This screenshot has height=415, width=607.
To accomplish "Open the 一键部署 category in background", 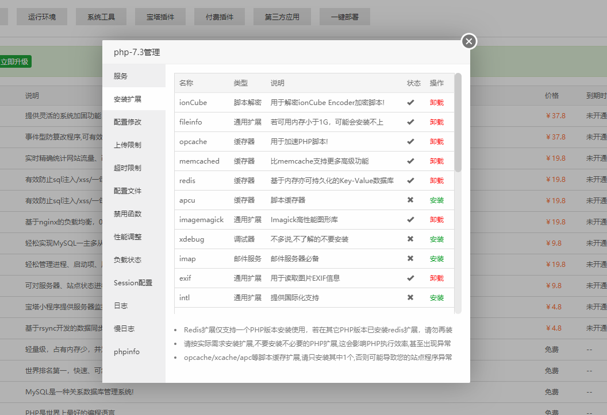I will 344,17.
